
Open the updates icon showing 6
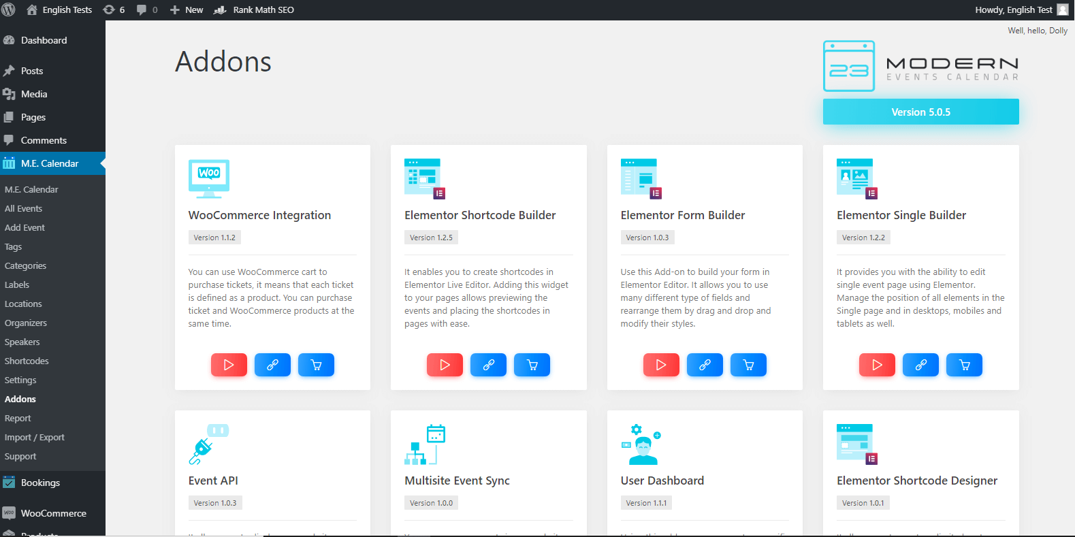point(113,10)
